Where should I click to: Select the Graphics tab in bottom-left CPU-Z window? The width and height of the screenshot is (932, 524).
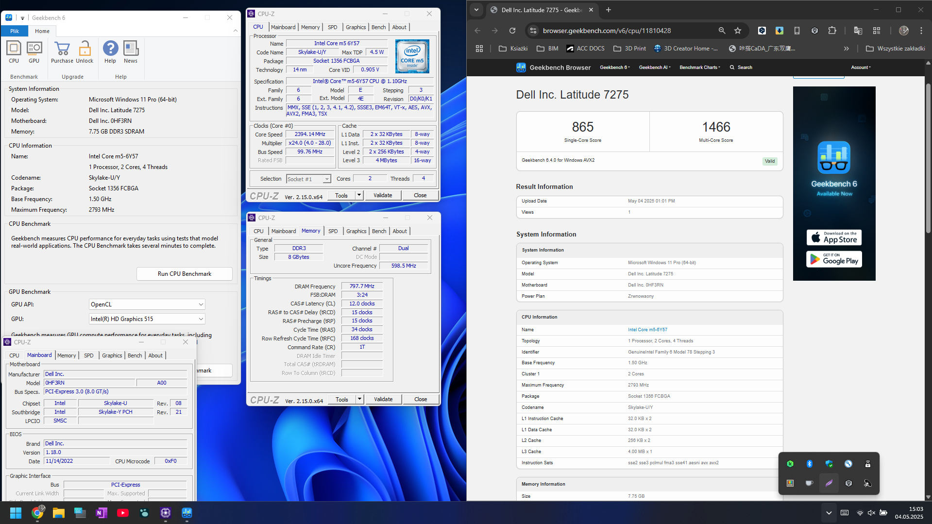tap(112, 355)
